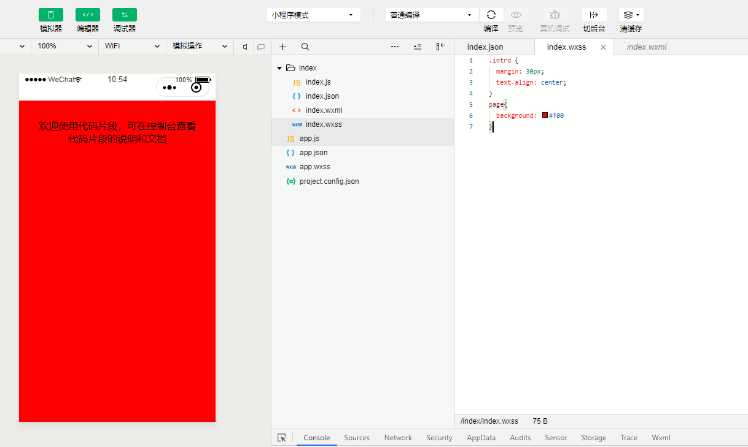Click the text-align: center code line

(531, 82)
